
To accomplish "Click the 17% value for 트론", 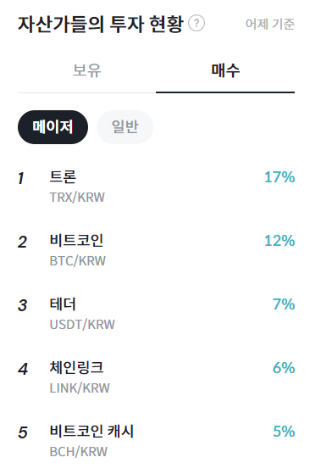I will pos(279,177).
